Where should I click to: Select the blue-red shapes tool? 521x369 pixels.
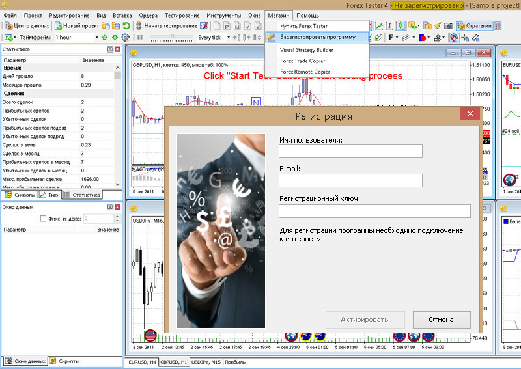[x=422, y=38]
